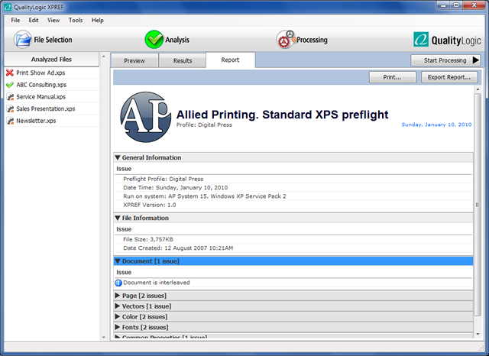
Task: Click the status icon beside Sales Presentation.xps
Action: click(10, 108)
